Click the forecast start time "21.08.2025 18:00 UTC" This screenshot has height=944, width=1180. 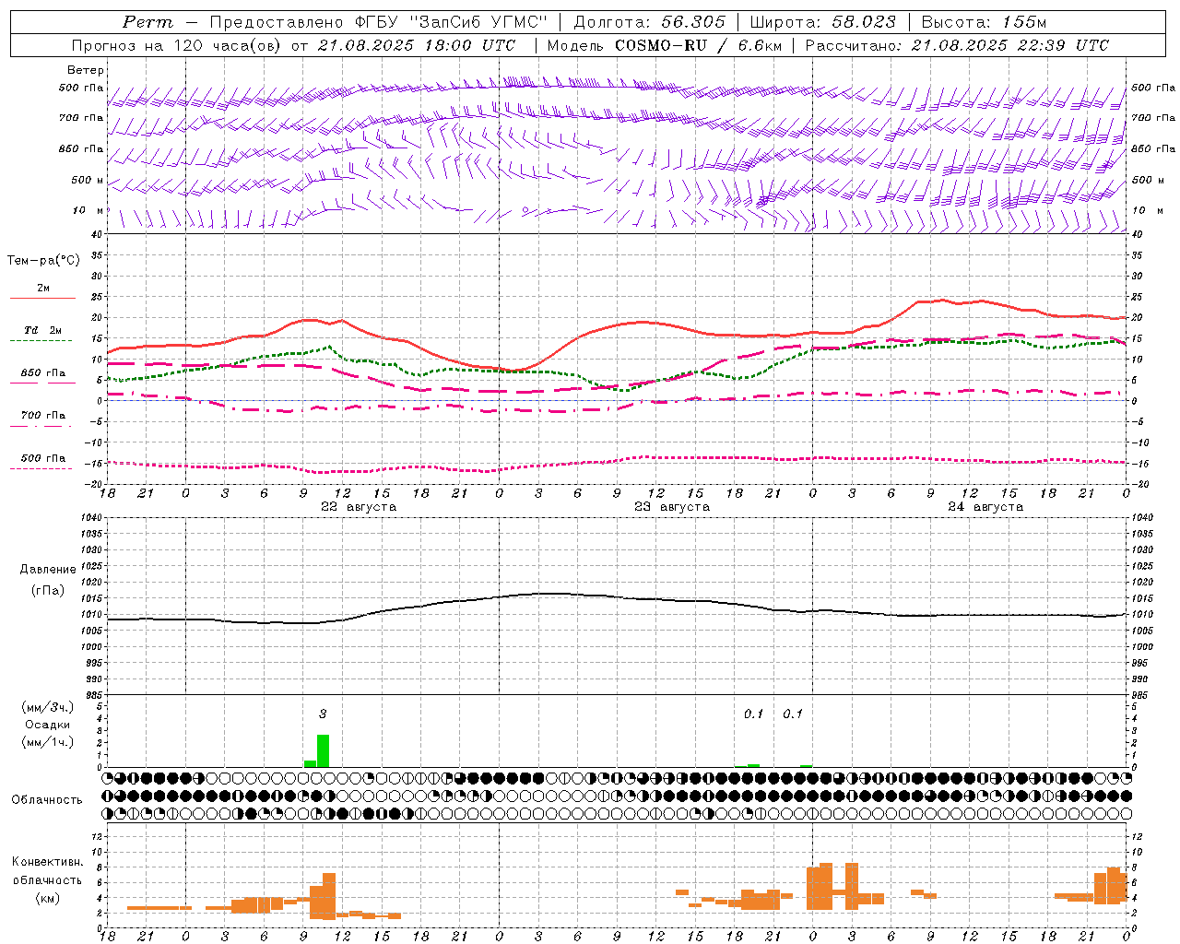point(417,45)
